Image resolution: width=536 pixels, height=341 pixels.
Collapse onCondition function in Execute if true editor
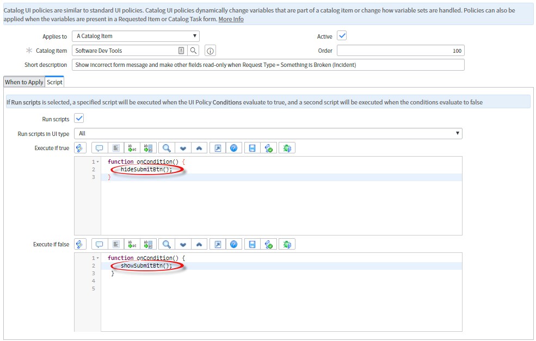tap(97, 162)
